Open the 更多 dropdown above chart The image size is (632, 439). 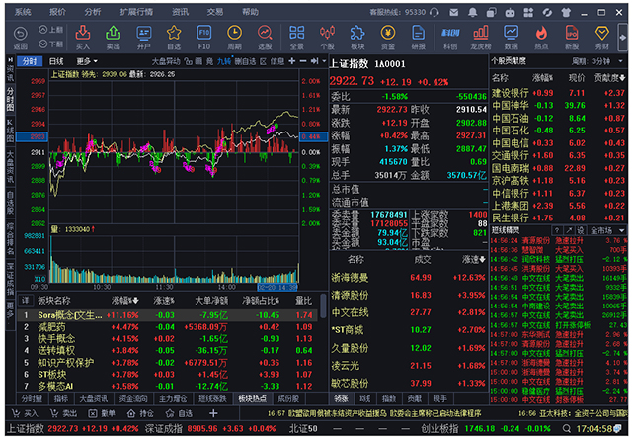pos(87,61)
